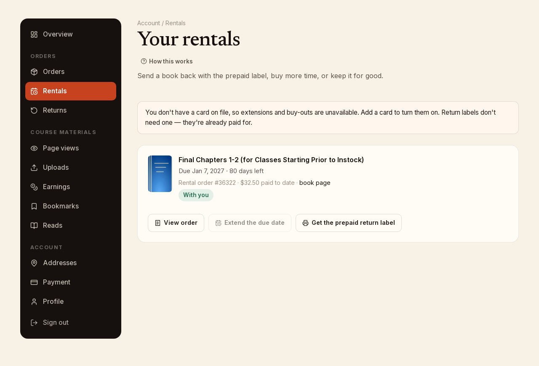Click the Sign out arrow icon
This screenshot has height=366, width=539.
coord(34,323)
